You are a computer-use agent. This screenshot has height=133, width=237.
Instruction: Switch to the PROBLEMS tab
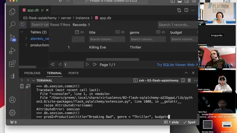(32, 73)
